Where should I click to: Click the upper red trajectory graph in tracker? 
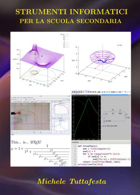click(x=62, y=109)
